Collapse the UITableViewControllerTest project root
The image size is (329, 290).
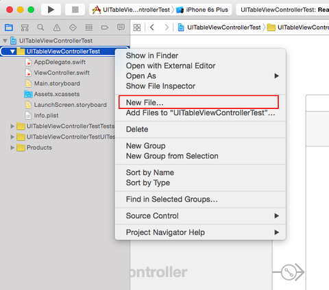[5, 41]
